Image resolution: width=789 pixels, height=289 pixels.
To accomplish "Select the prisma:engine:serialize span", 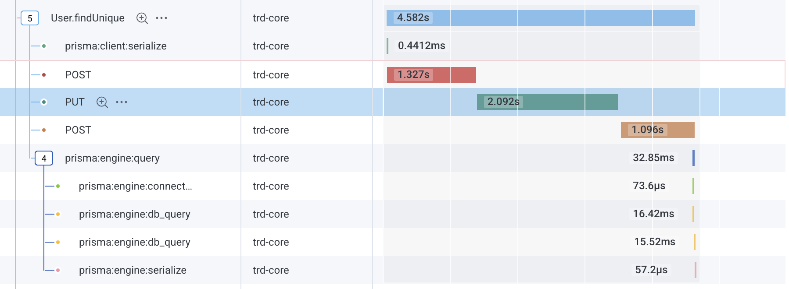I will pos(133,270).
